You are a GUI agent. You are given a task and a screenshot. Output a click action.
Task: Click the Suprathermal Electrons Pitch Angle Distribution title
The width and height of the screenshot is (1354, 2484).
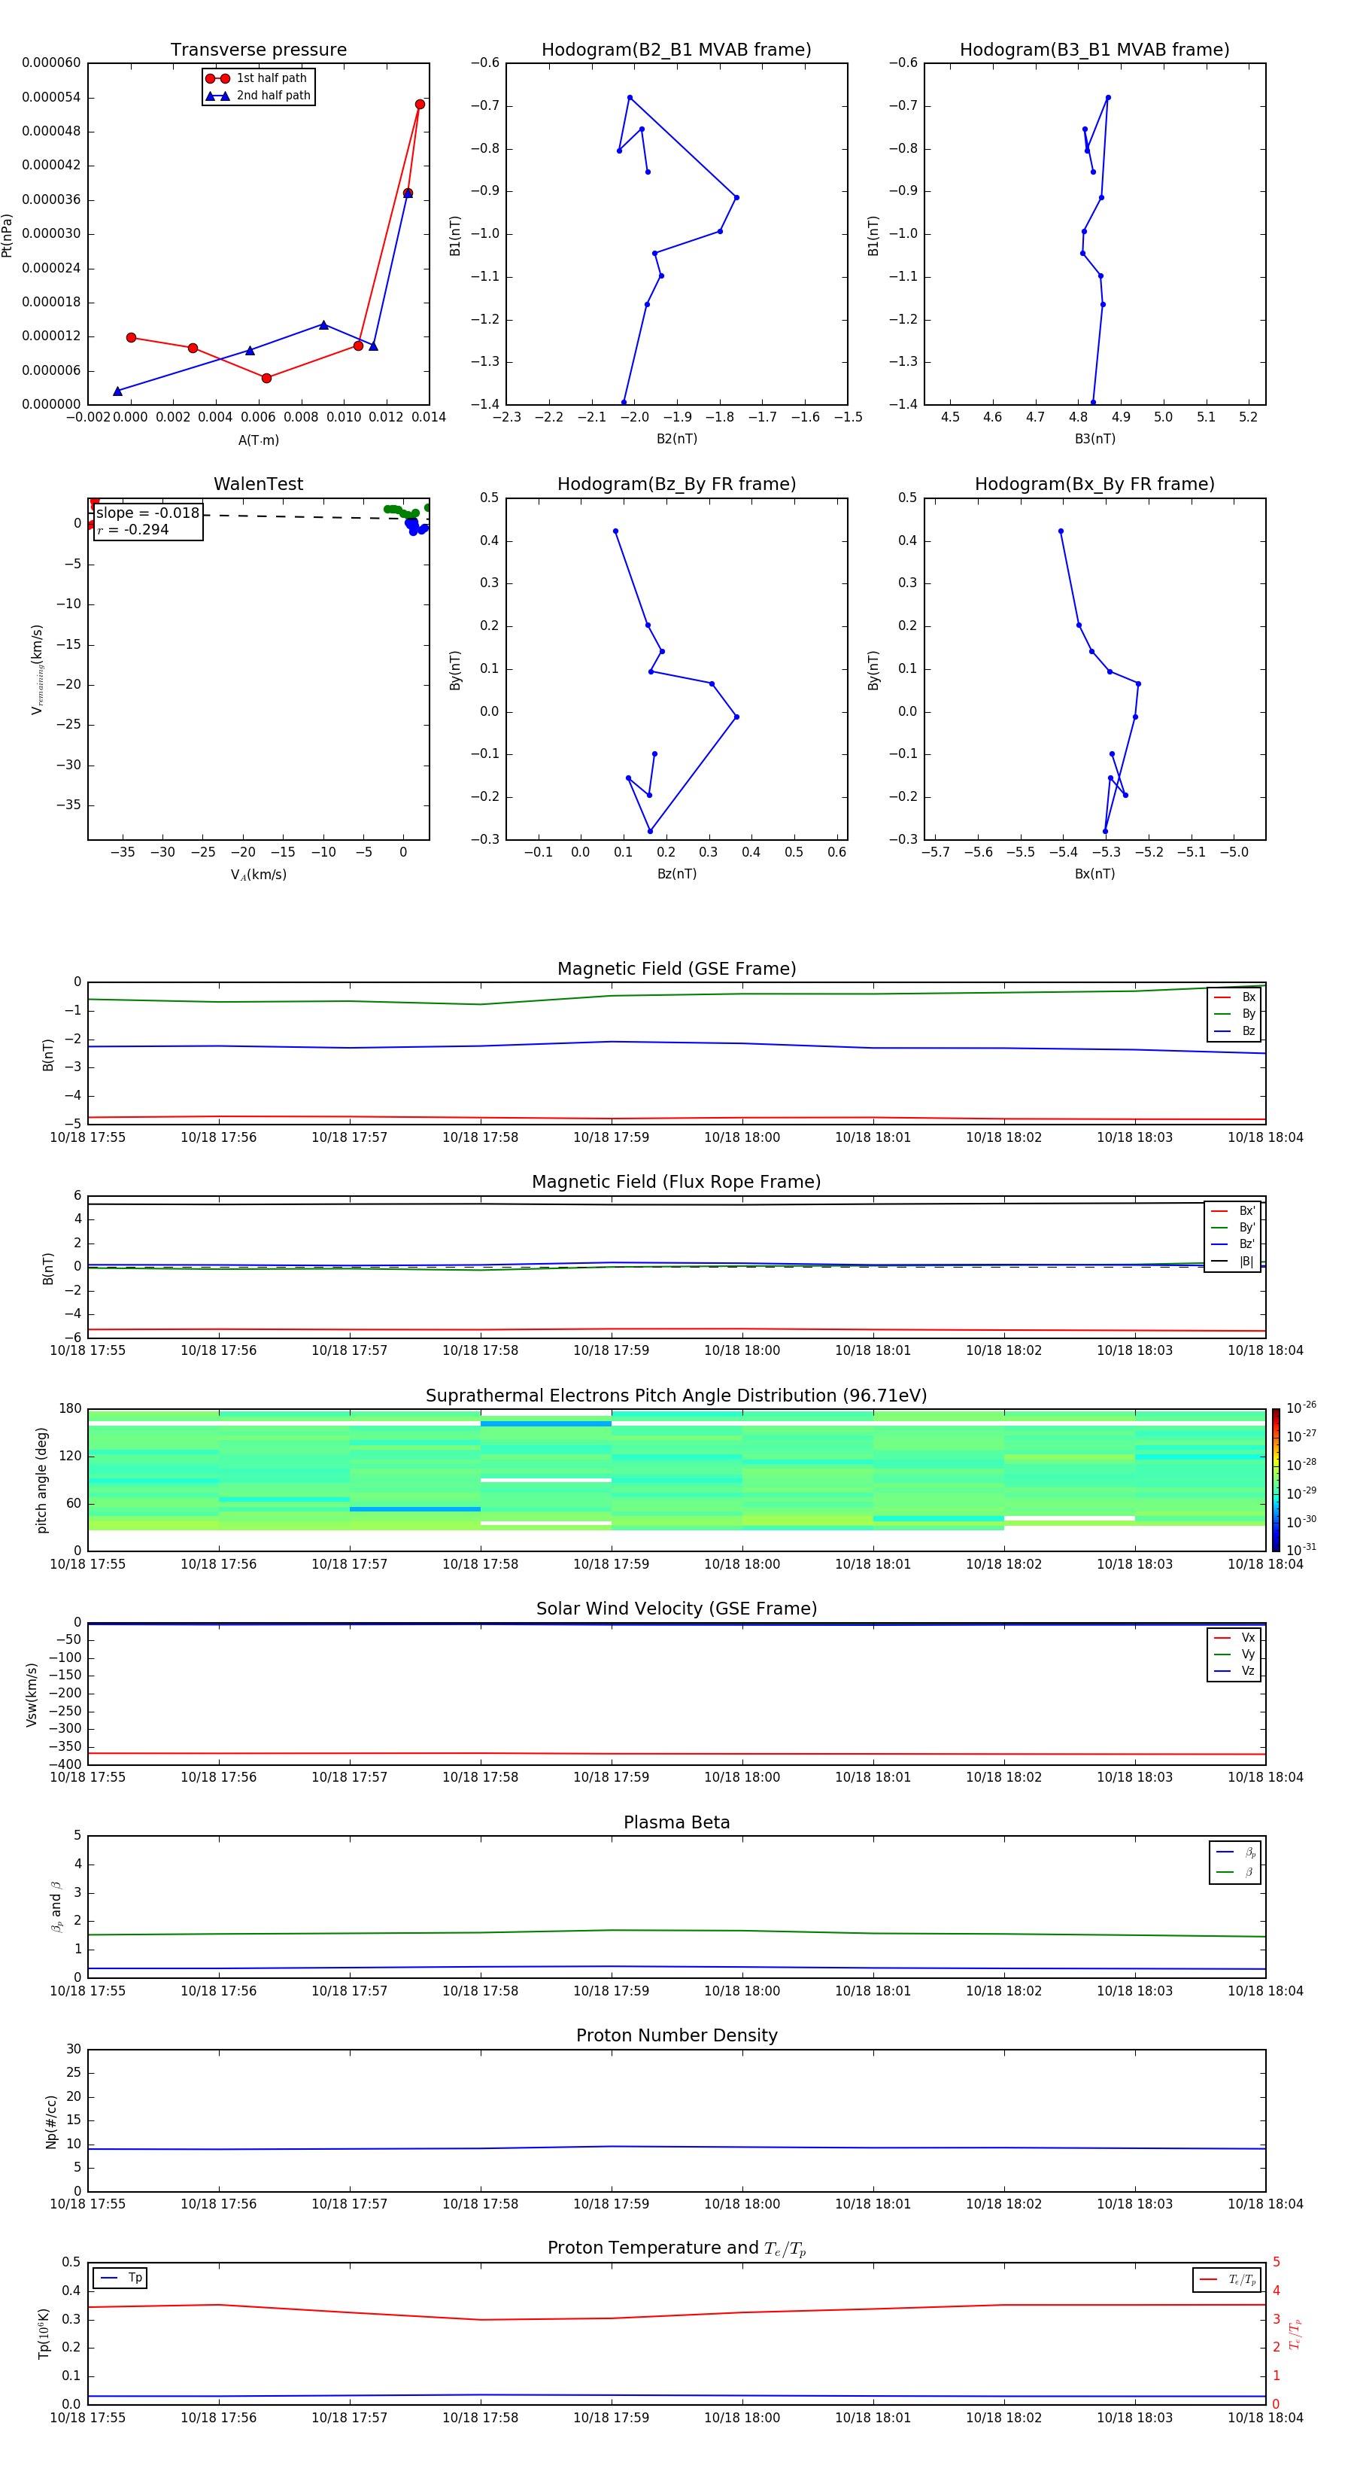(x=676, y=1396)
